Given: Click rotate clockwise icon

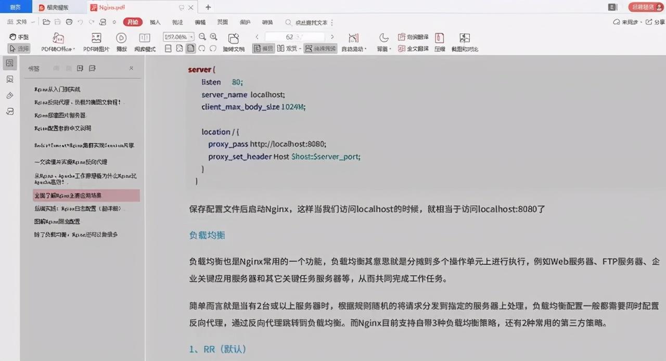Looking at the screenshot, I should (x=213, y=48).
